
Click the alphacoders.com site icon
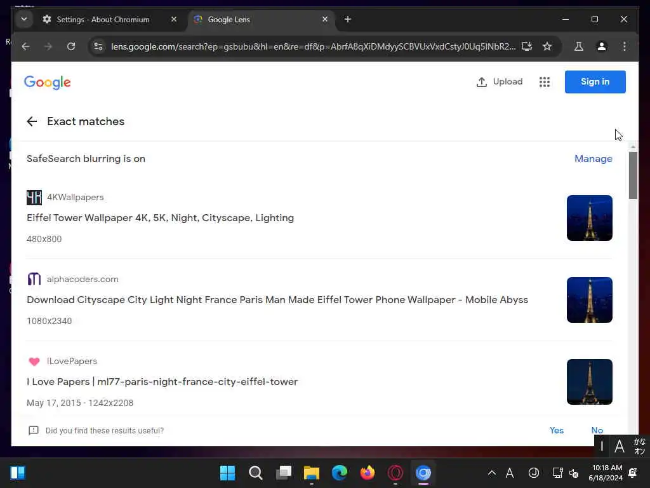(x=34, y=280)
